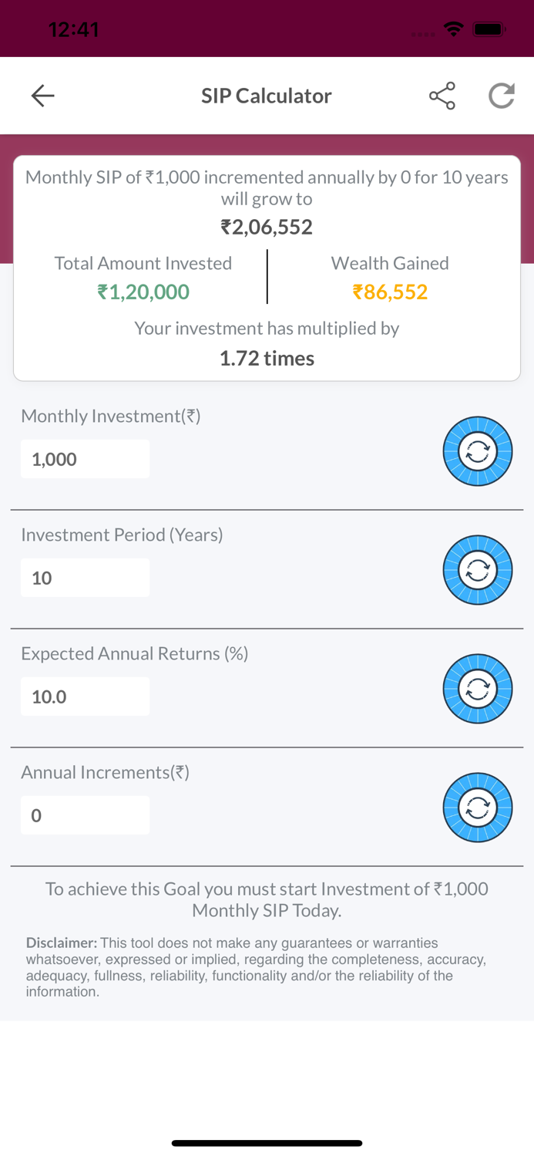
Task: Tap the Disclaimer paragraph text
Action: (254, 967)
